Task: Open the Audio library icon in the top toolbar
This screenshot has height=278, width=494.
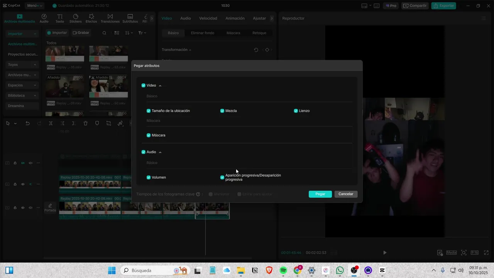Action: click(44, 19)
